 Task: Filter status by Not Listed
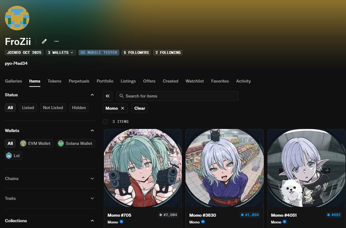[x=53, y=108]
